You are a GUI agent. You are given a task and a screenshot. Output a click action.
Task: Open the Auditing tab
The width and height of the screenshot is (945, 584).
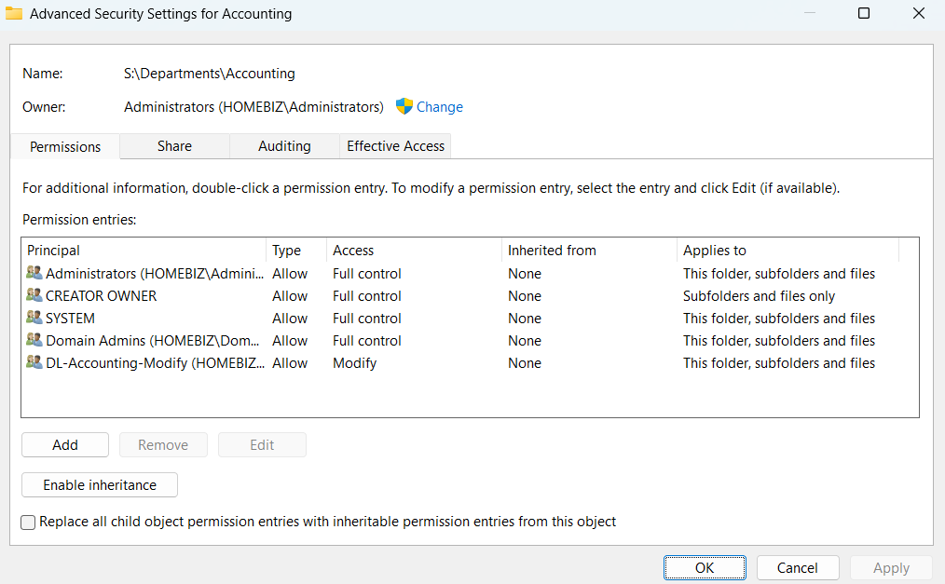tap(284, 146)
